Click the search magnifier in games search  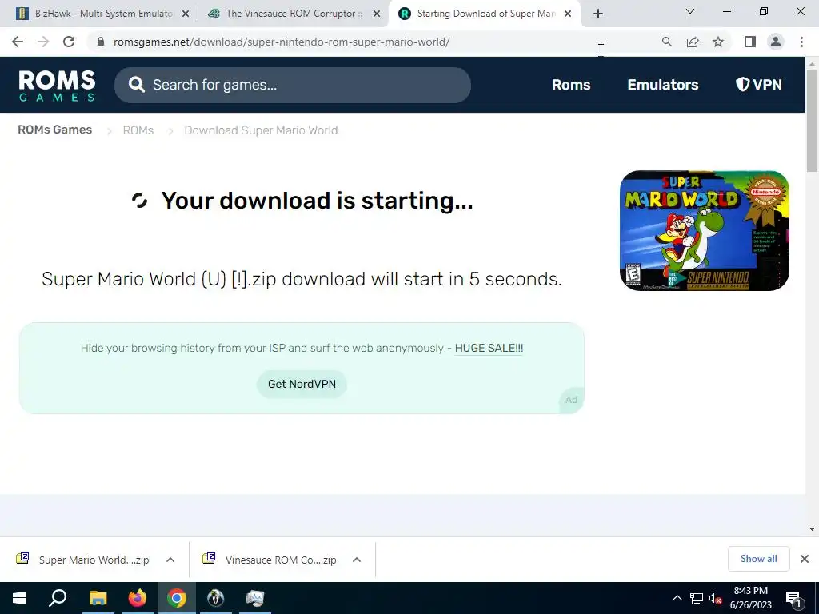point(136,85)
